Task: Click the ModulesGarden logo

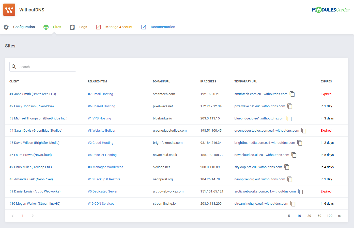Action: [331, 10]
